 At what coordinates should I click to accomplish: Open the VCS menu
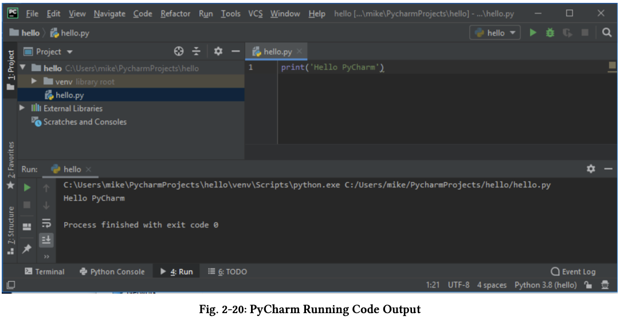(x=256, y=13)
